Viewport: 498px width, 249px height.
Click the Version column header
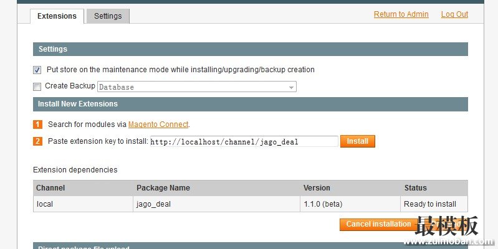point(317,188)
